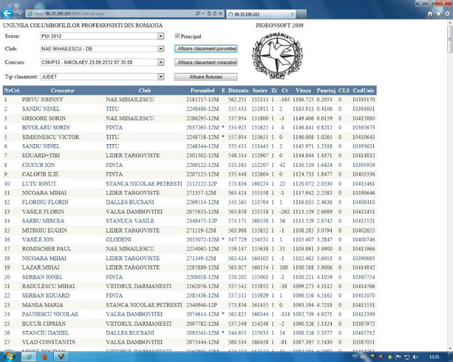Refresh the page using address bar icon

point(215,14)
